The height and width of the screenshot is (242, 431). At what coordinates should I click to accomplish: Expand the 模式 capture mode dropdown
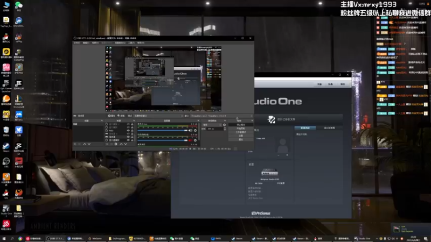158,116
